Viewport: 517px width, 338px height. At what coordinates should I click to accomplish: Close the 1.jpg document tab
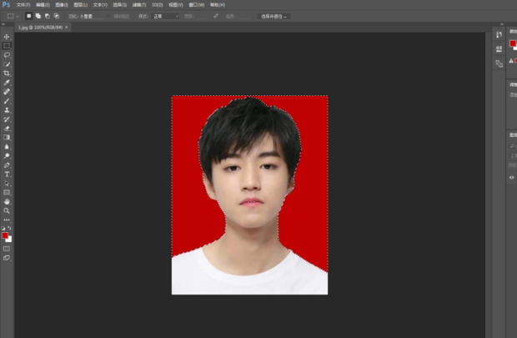pyautogui.click(x=67, y=28)
